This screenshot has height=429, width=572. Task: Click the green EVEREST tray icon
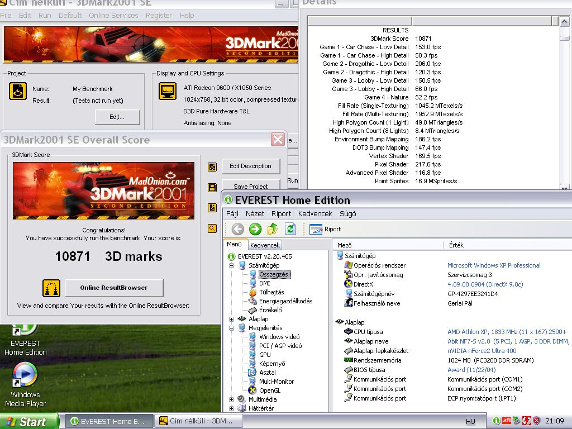point(496,421)
